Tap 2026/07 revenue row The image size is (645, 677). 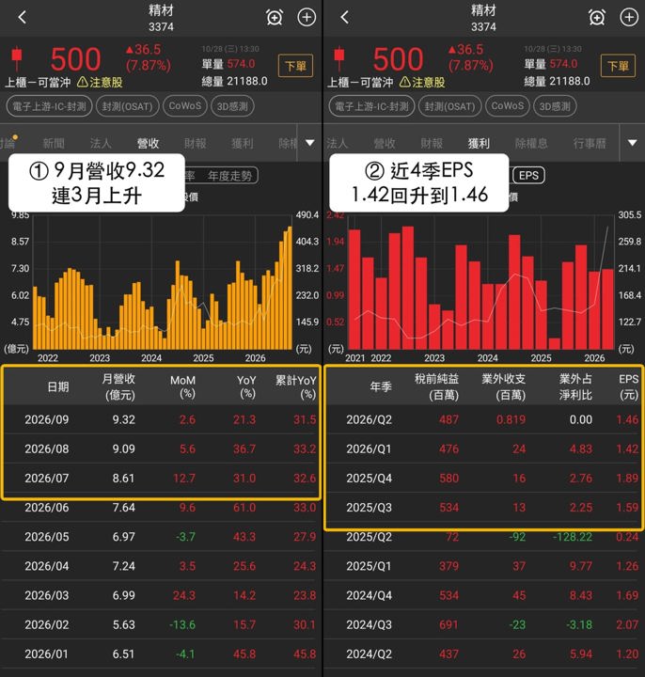click(x=161, y=478)
